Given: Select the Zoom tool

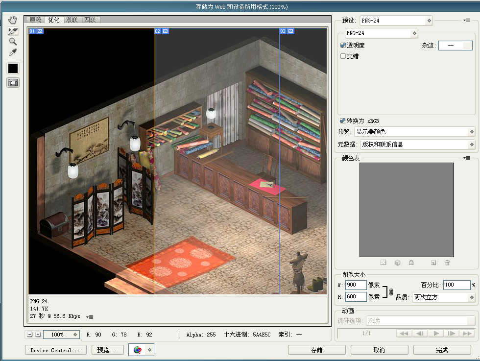Looking at the screenshot, I should tap(13, 42).
